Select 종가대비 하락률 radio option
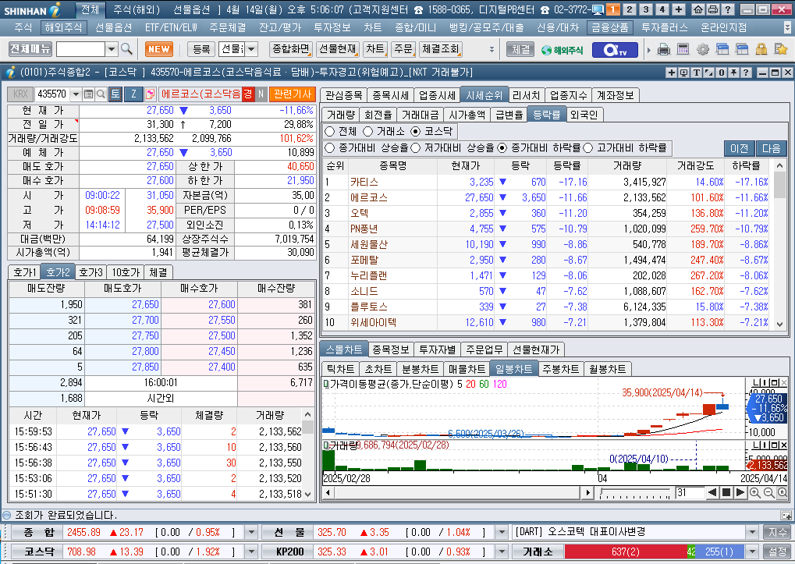Viewport: 795px width, 564px height. [502, 148]
